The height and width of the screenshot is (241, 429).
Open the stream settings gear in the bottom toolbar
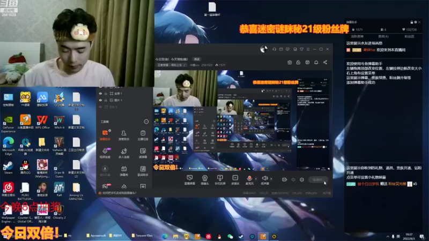point(302,179)
